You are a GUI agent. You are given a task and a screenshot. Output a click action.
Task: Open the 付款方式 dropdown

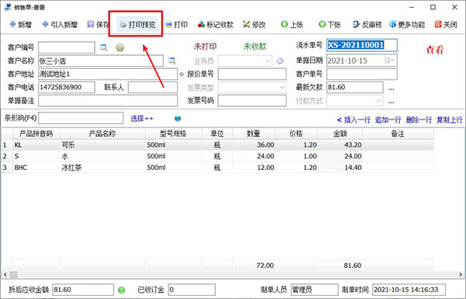(379, 101)
